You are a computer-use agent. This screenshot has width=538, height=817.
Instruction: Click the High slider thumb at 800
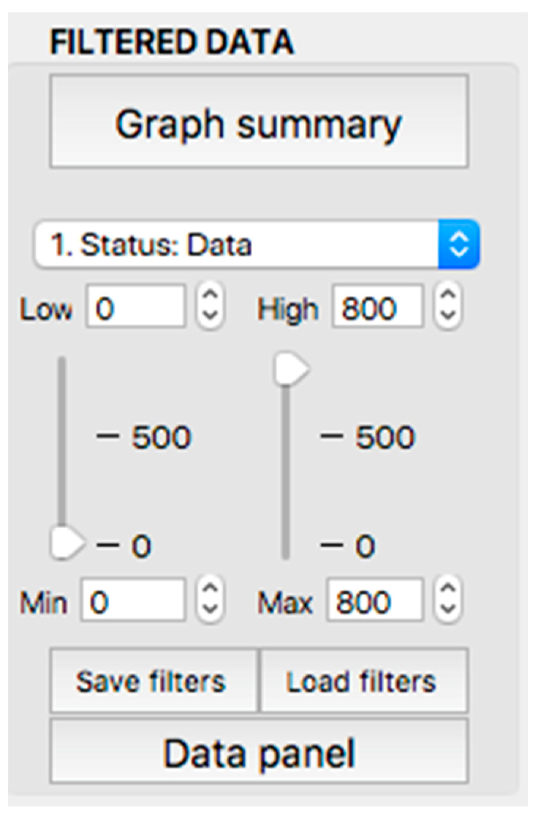click(x=290, y=369)
